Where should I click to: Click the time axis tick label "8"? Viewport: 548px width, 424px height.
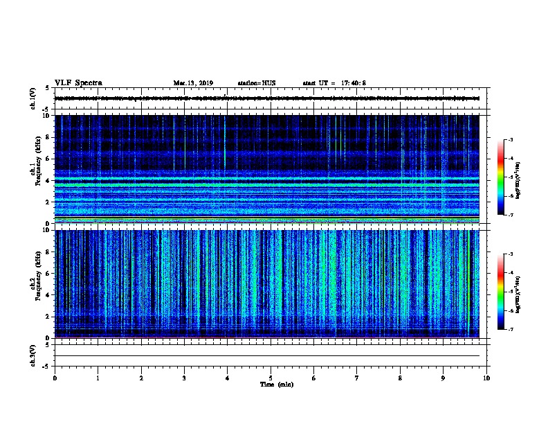click(x=400, y=378)
